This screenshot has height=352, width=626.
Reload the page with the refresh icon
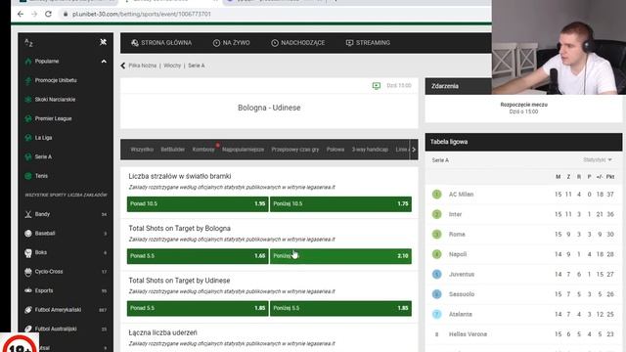(x=48, y=14)
